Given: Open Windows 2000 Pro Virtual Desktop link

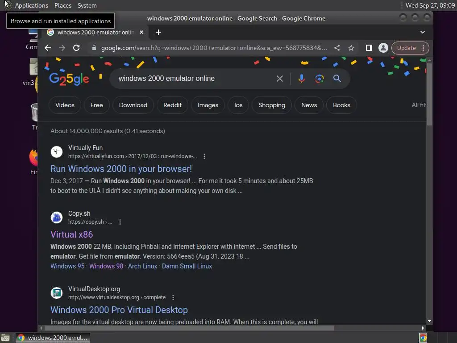Looking at the screenshot, I should pyautogui.click(x=119, y=310).
